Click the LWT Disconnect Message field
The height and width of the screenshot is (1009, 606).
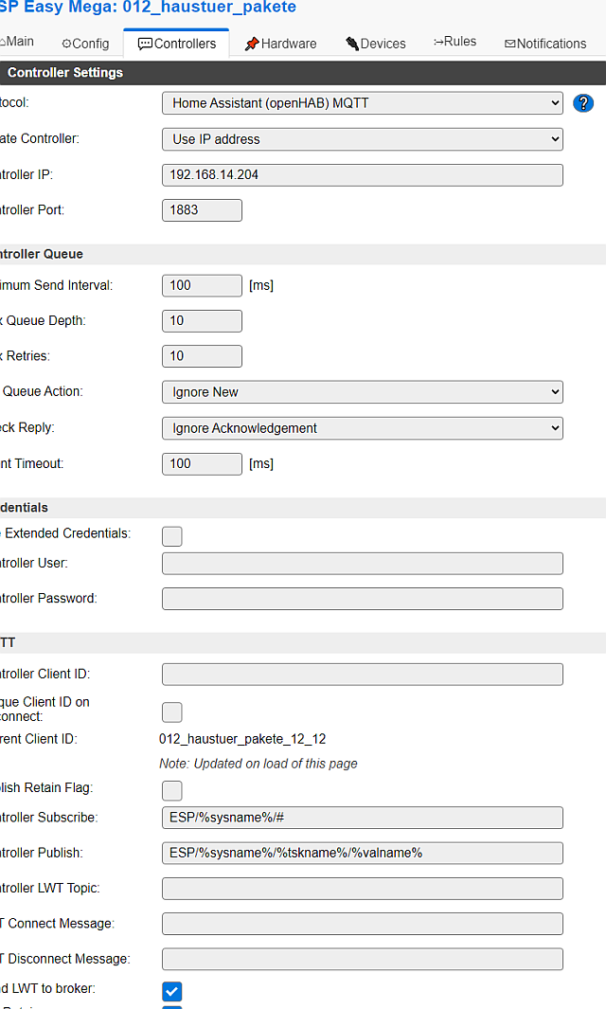[x=363, y=960]
